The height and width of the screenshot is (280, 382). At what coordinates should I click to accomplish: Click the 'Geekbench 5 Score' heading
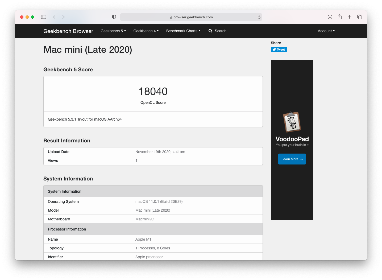pyautogui.click(x=68, y=69)
